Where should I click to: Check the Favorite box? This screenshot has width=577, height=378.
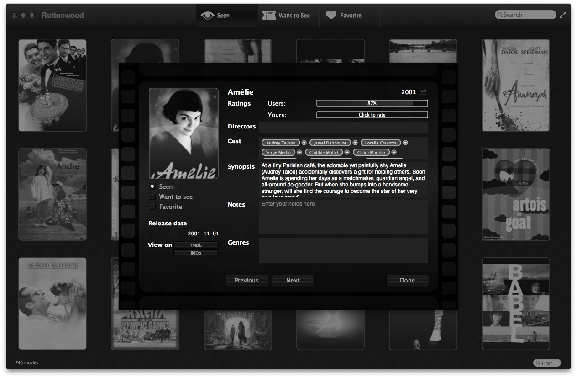tap(152, 207)
